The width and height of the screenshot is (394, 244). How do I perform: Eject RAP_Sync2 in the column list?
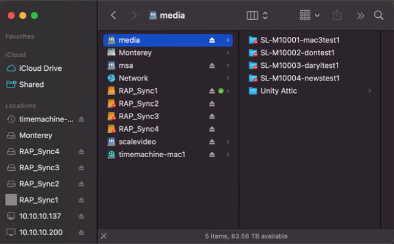coord(212,104)
